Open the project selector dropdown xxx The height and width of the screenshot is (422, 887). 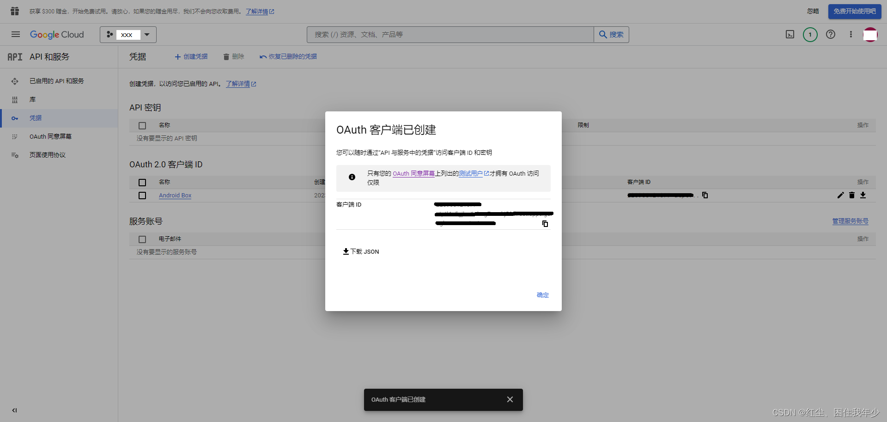(128, 35)
